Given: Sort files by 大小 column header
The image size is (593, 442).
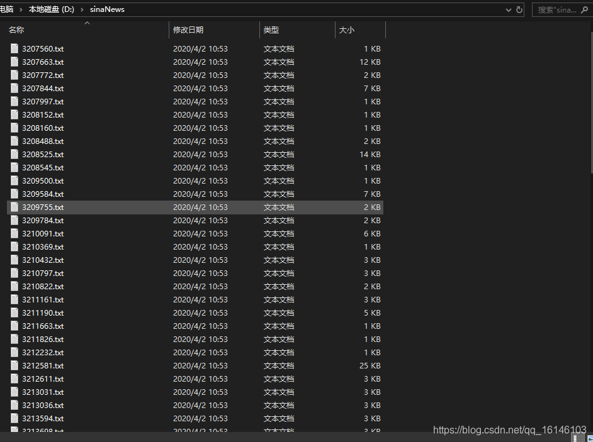Looking at the screenshot, I should pyautogui.click(x=346, y=30).
